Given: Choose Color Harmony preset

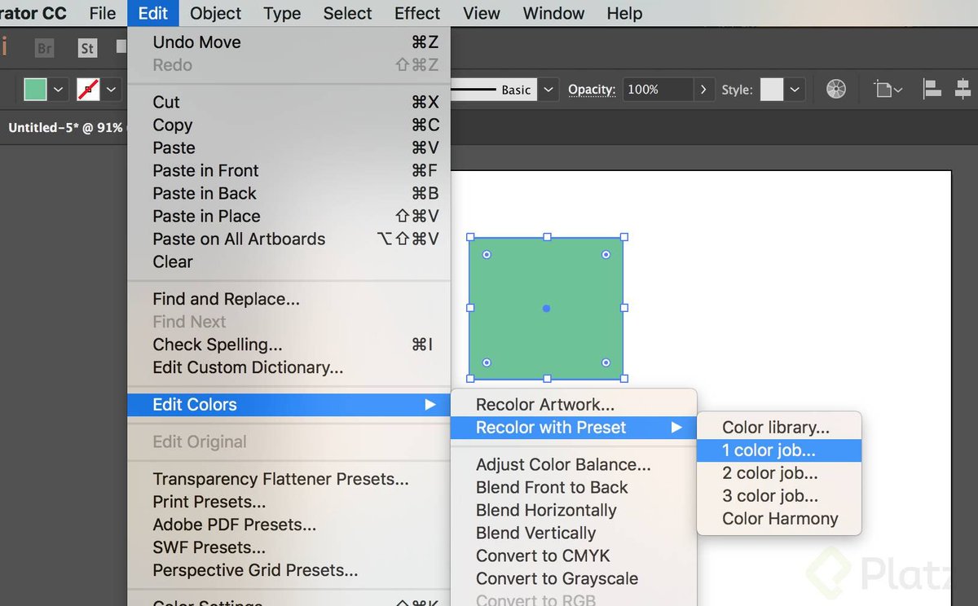Looking at the screenshot, I should click(779, 519).
